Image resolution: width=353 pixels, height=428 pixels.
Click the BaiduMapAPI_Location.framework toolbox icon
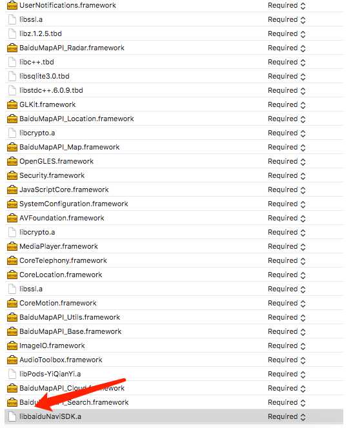click(x=12, y=119)
